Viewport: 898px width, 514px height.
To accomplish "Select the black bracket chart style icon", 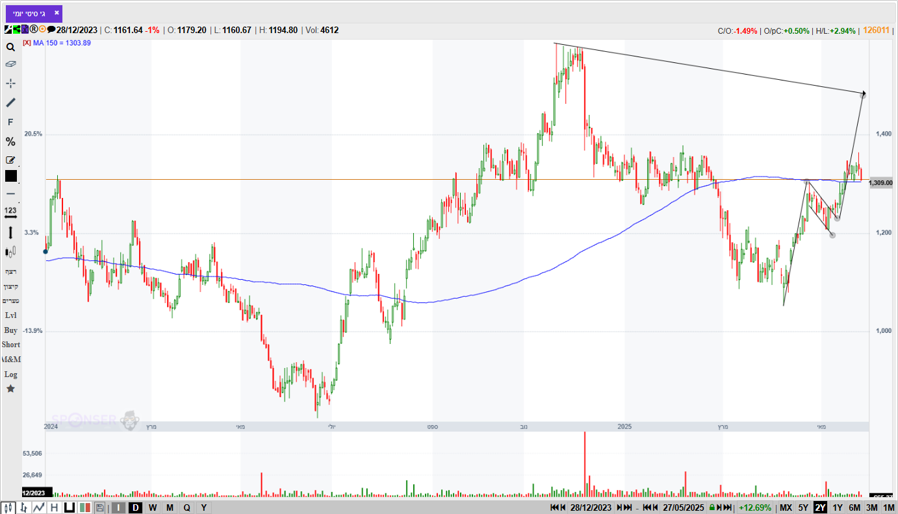I will point(70,508).
